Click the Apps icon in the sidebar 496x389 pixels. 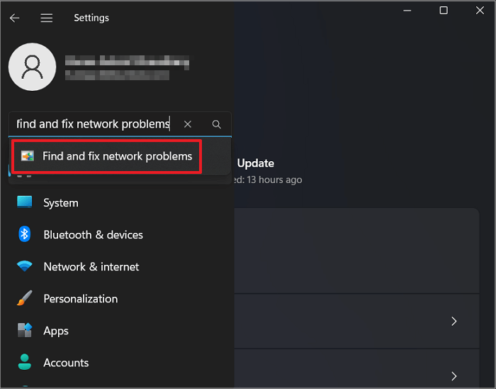25,331
